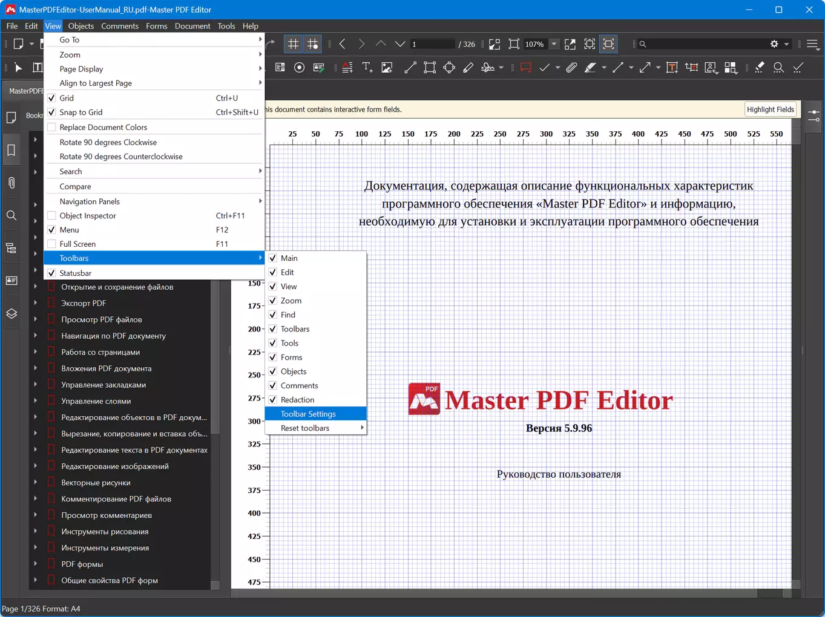Open the 107% zoom level dropdown

(x=553, y=44)
